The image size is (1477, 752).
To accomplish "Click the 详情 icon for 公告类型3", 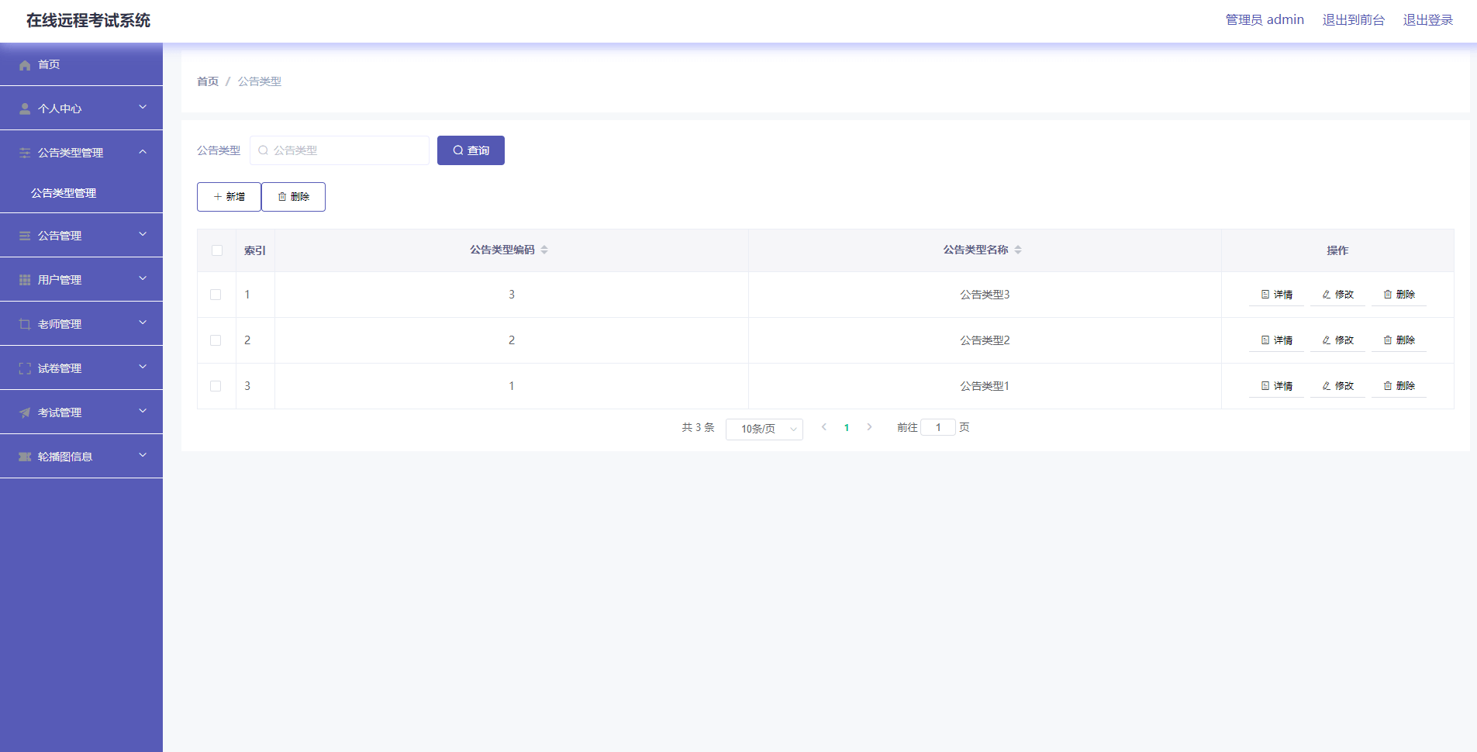I will (x=1265, y=295).
